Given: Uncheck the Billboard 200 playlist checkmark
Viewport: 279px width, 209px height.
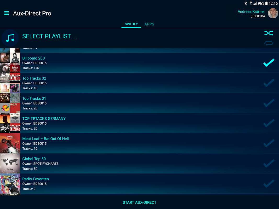Looking at the screenshot, I should click(269, 63).
